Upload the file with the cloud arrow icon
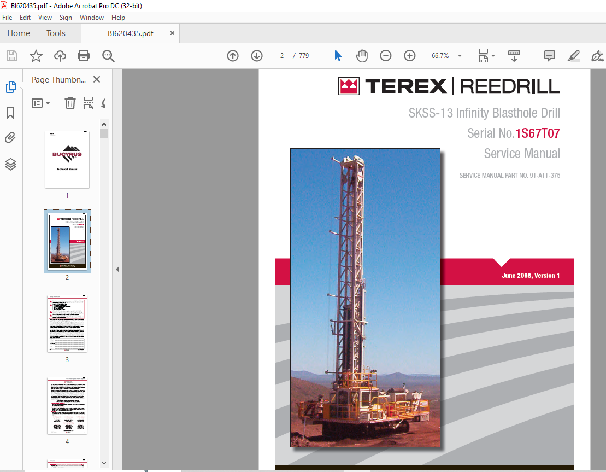This screenshot has height=472, width=606. [60, 56]
